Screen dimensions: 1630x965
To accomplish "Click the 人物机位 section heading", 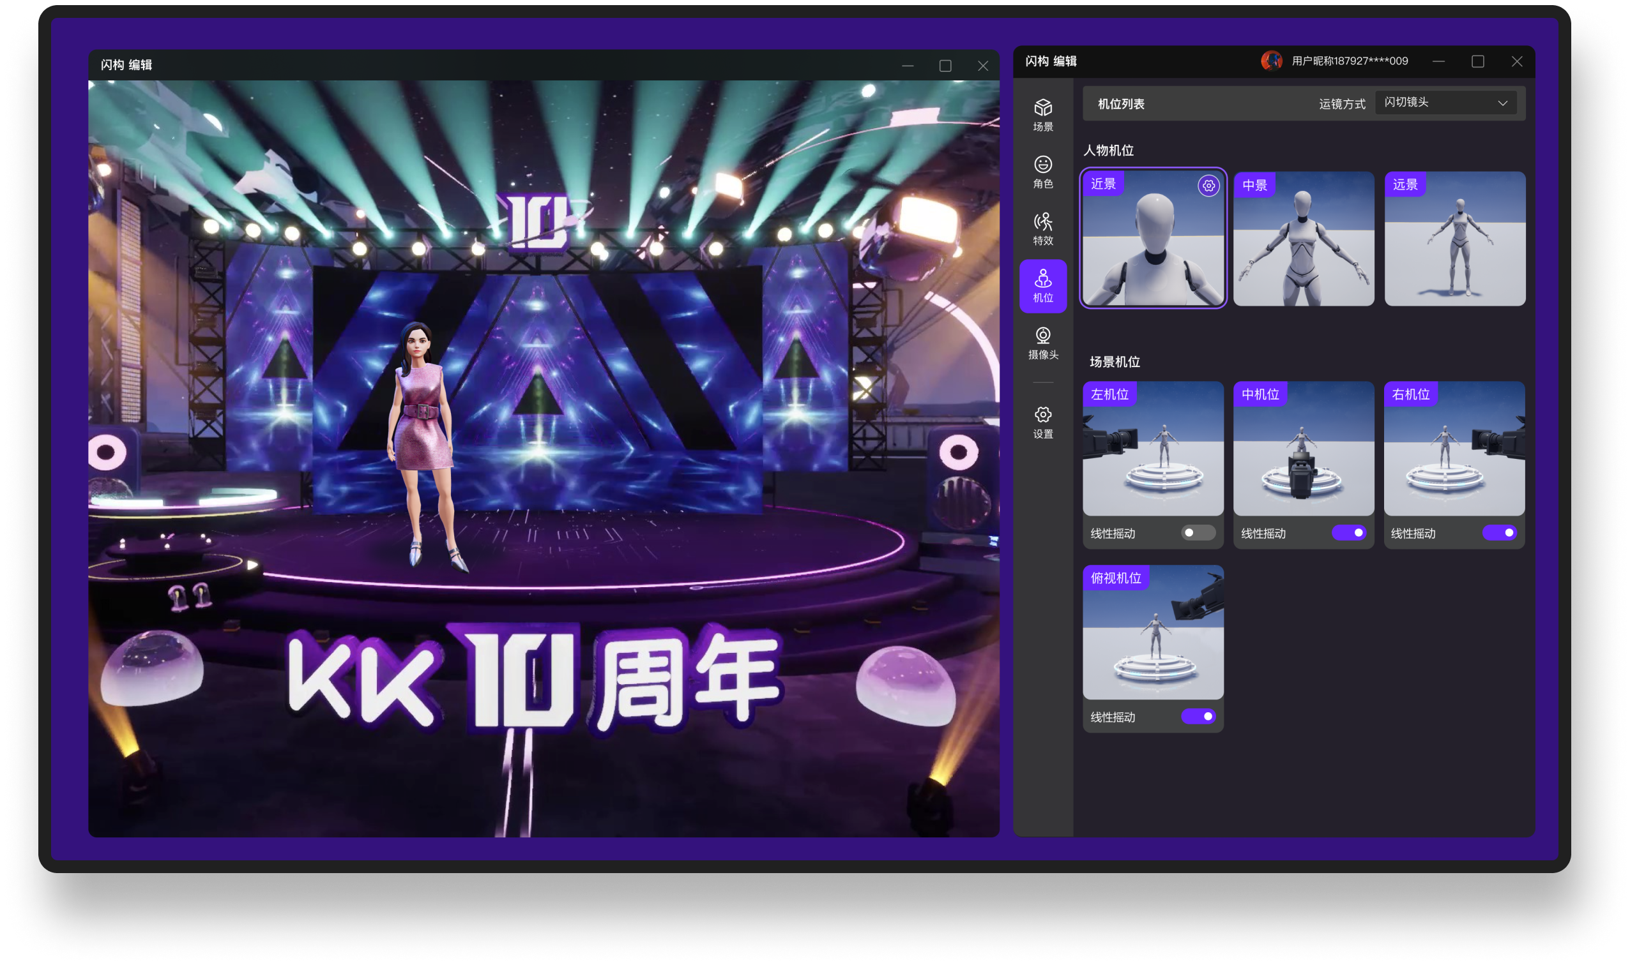I will pos(1108,150).
